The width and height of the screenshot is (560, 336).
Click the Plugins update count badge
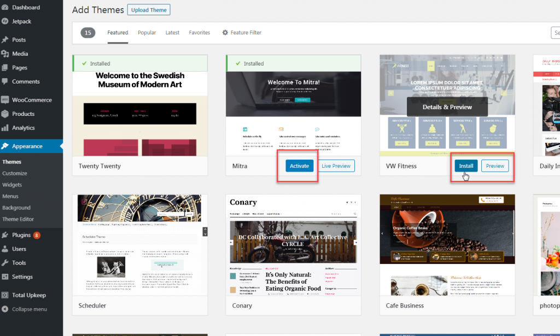37,235
